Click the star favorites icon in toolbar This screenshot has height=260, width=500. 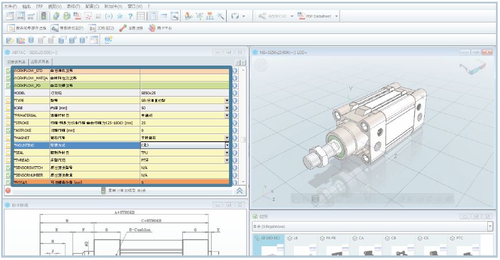coord(119,16)
